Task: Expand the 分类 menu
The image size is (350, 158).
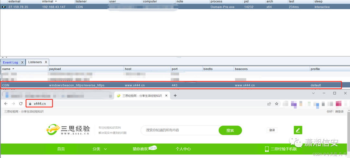Action: point(100,149)
